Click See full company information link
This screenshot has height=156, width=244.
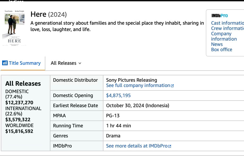tap(138, 85)
